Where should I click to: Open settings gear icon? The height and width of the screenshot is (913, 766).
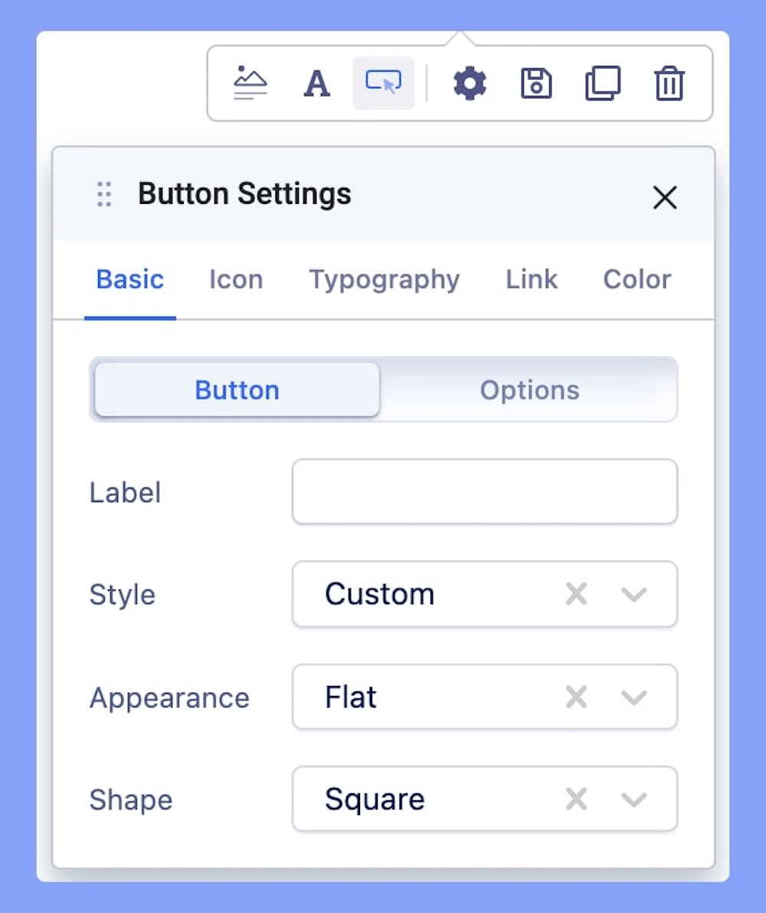pyautogui.click(x=470, y=83)
